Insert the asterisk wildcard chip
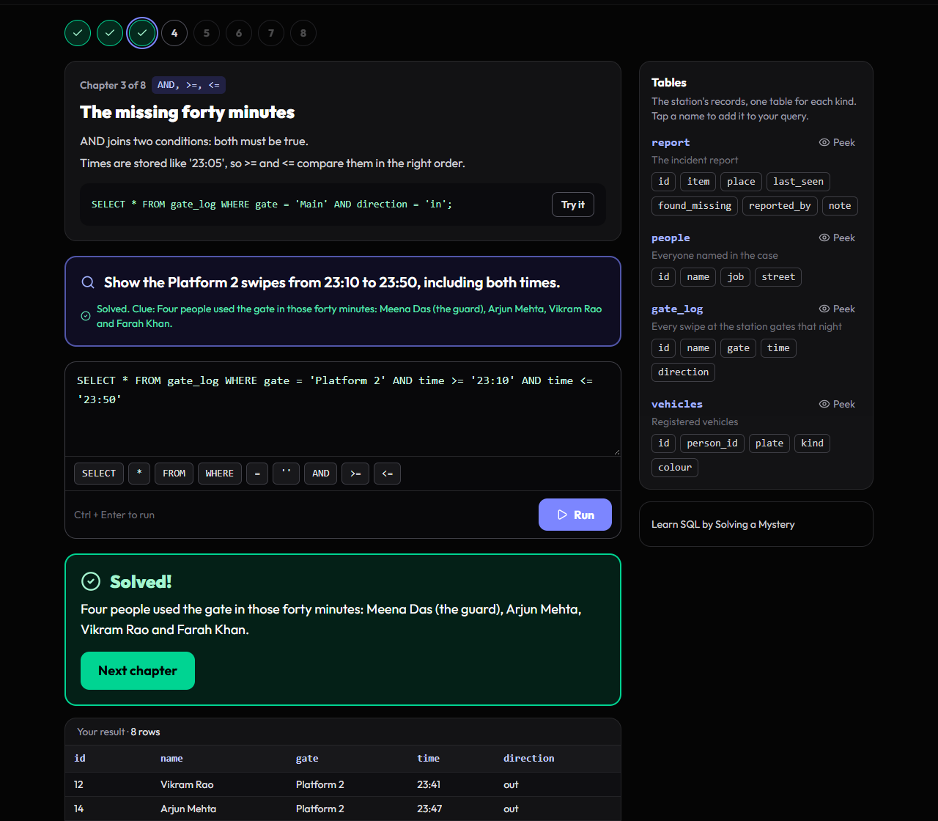This screenshot has height=821, width=938. tap(139, 474)
